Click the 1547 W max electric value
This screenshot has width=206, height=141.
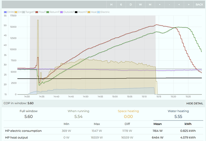point(97,131)
